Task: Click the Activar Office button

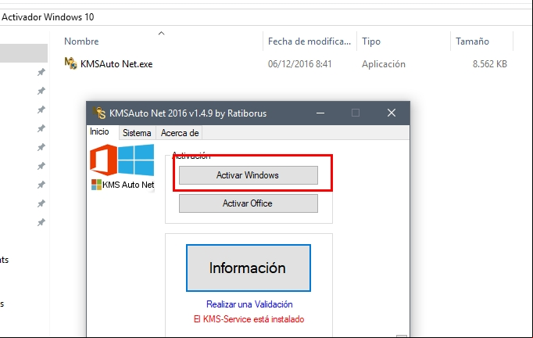Action: (x=249, y=203)
